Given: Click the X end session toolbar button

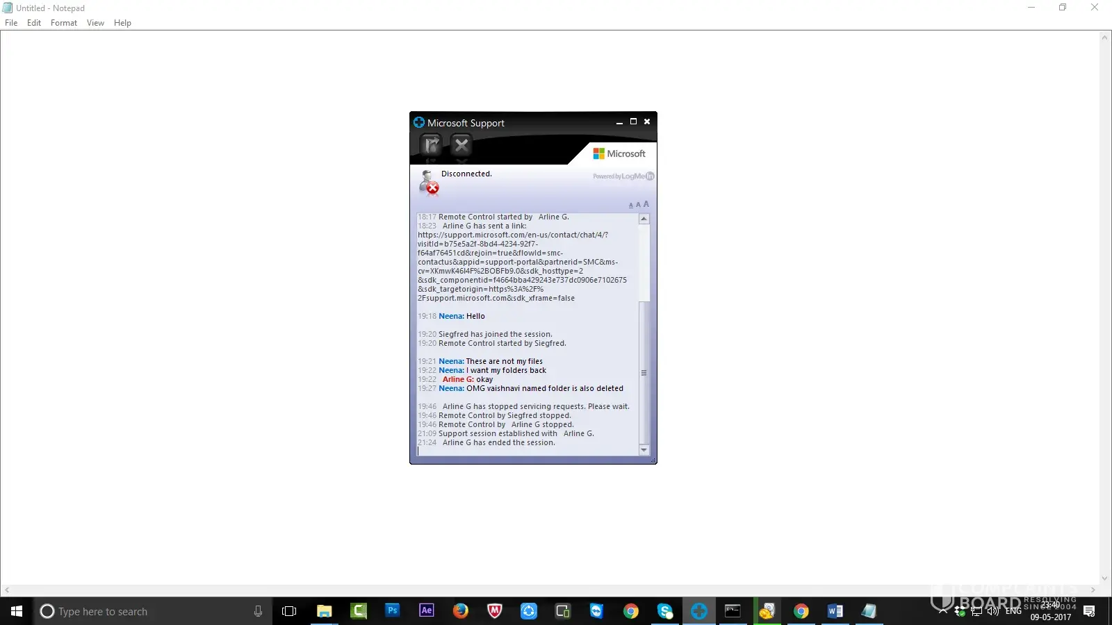Looking at the screenshot, I should click(x=461, y=145).
